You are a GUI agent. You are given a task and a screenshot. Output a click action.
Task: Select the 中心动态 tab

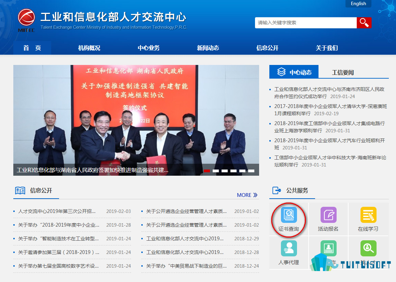294,72
